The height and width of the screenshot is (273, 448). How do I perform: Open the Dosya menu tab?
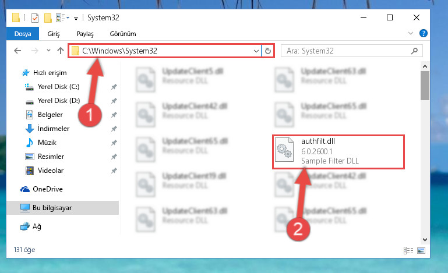click(23, 34)
